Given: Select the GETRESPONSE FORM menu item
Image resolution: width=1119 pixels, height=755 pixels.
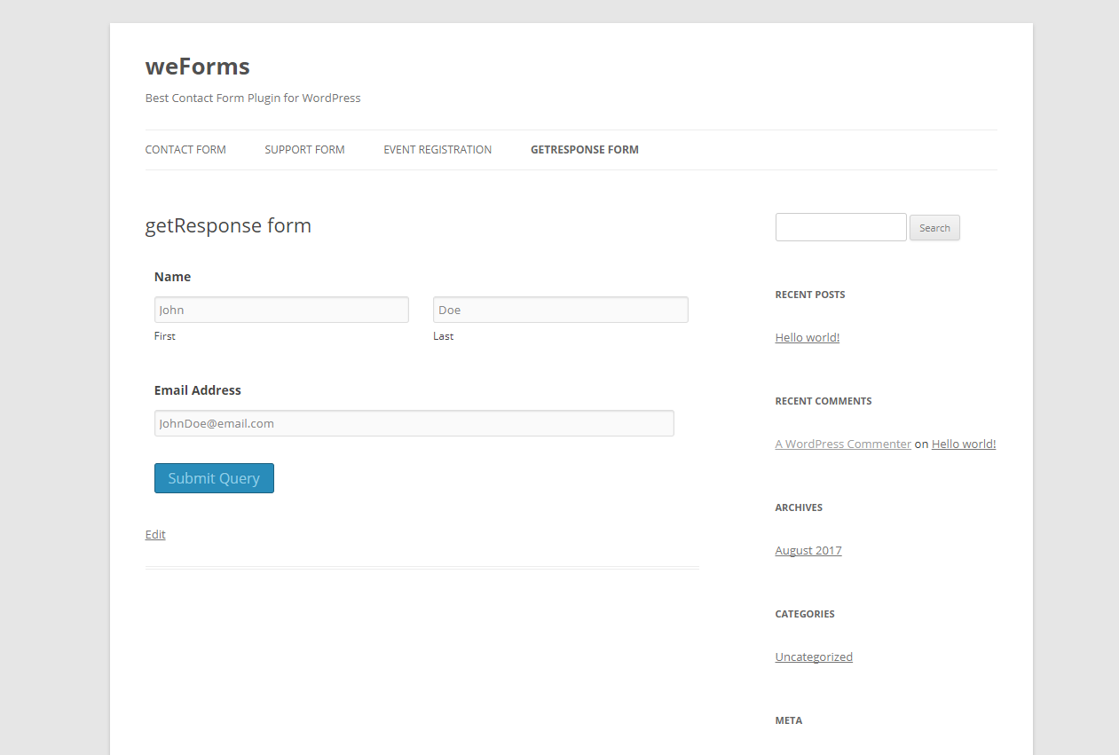Looking at the screenshot, I should (584, 149).
